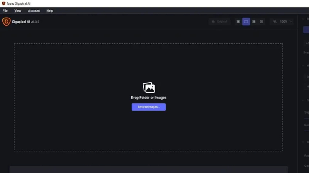Click the Drop Folder or Images text

pos(149,98)
